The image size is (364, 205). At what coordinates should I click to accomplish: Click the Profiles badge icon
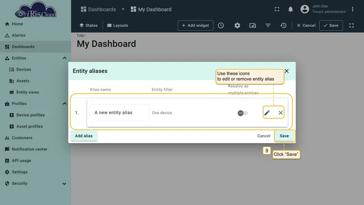point(7,104)
